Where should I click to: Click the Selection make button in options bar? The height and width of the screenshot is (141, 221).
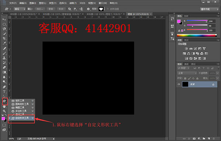(x=40, y=9)
